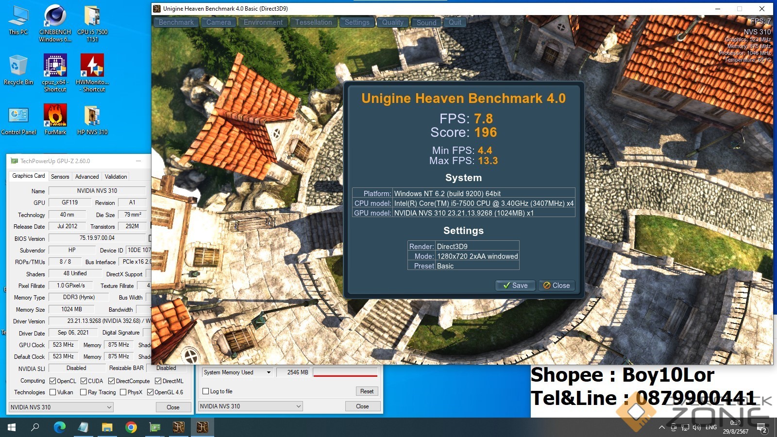Enable the PhysX checkbox
777x437 pixels.
coord(123,392)
